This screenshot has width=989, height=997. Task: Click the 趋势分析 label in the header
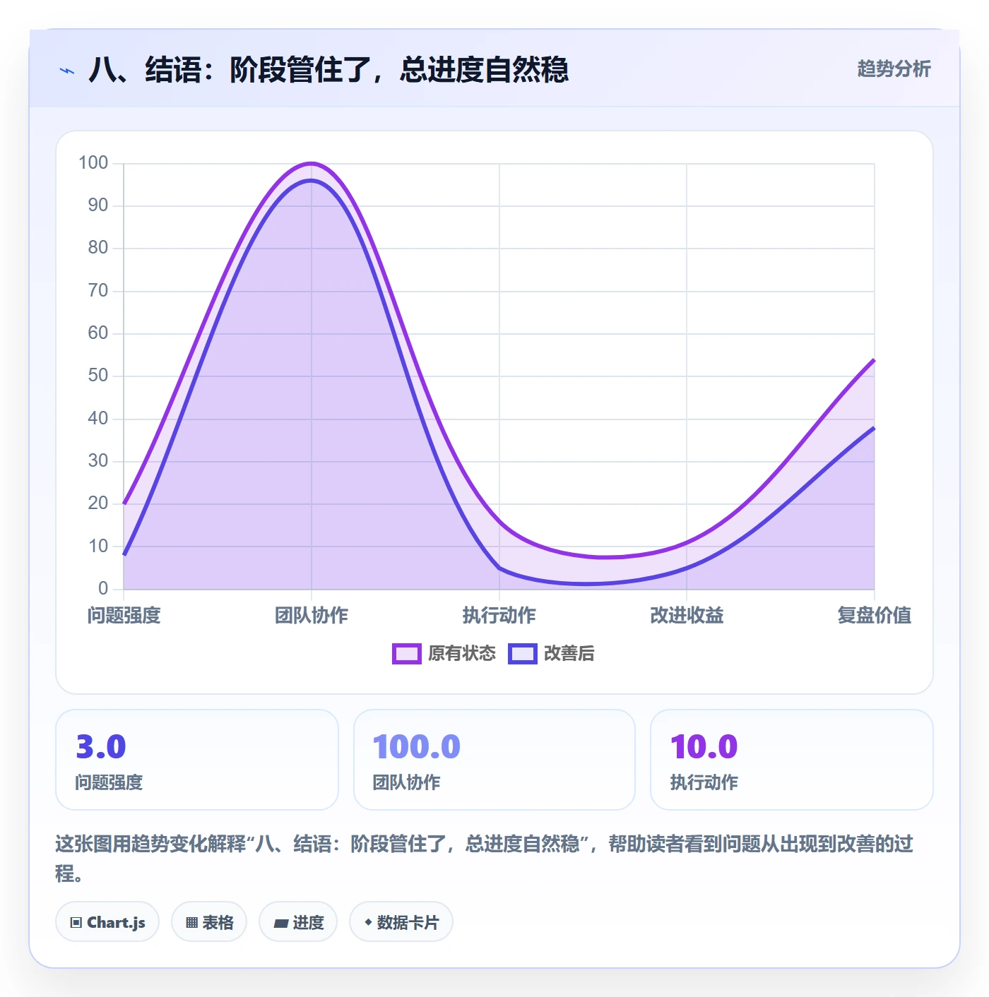pos(894,68)
